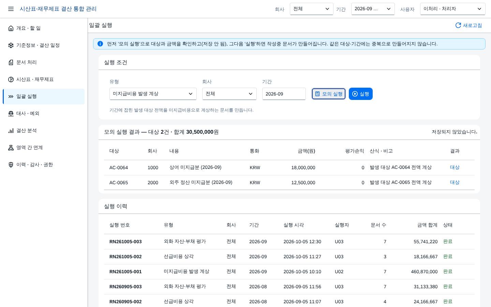491x307 pixels.
Task: Click the calculator icon on 모의 실행 button
Action: tap(317, 94)
